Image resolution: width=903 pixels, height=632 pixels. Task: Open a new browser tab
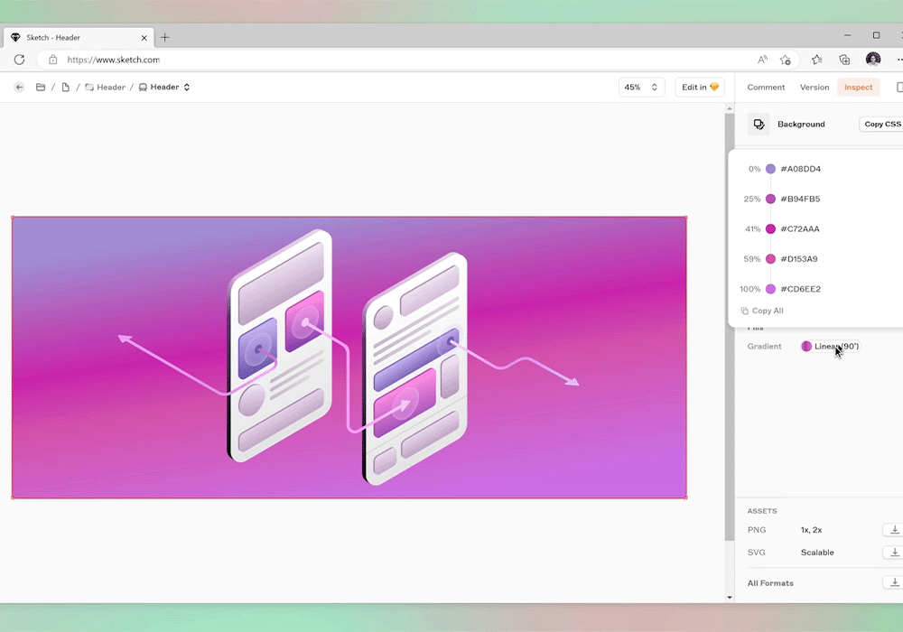coord(164,37)
